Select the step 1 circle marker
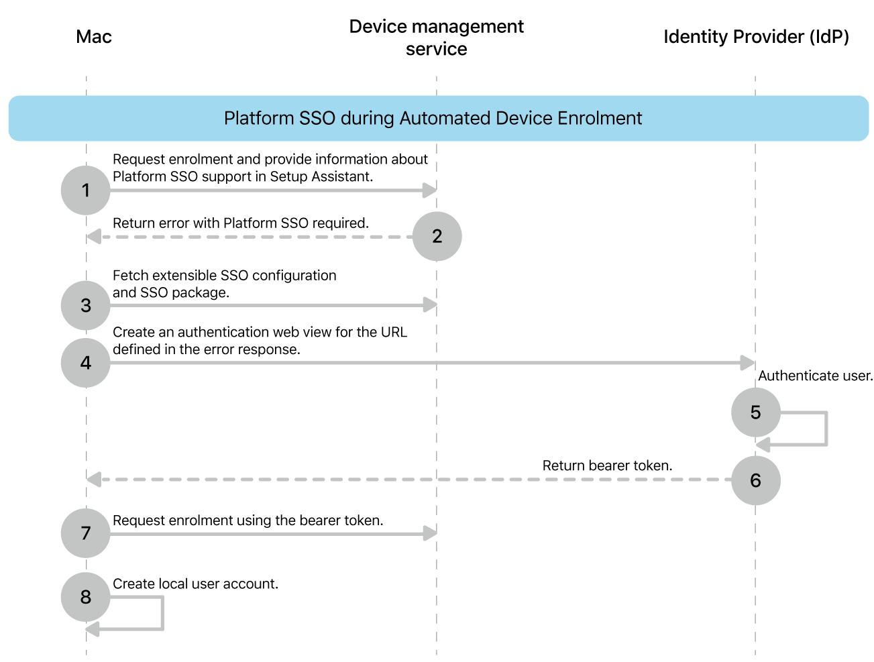Screen dimensions: 874x662 tap(85, 190)
